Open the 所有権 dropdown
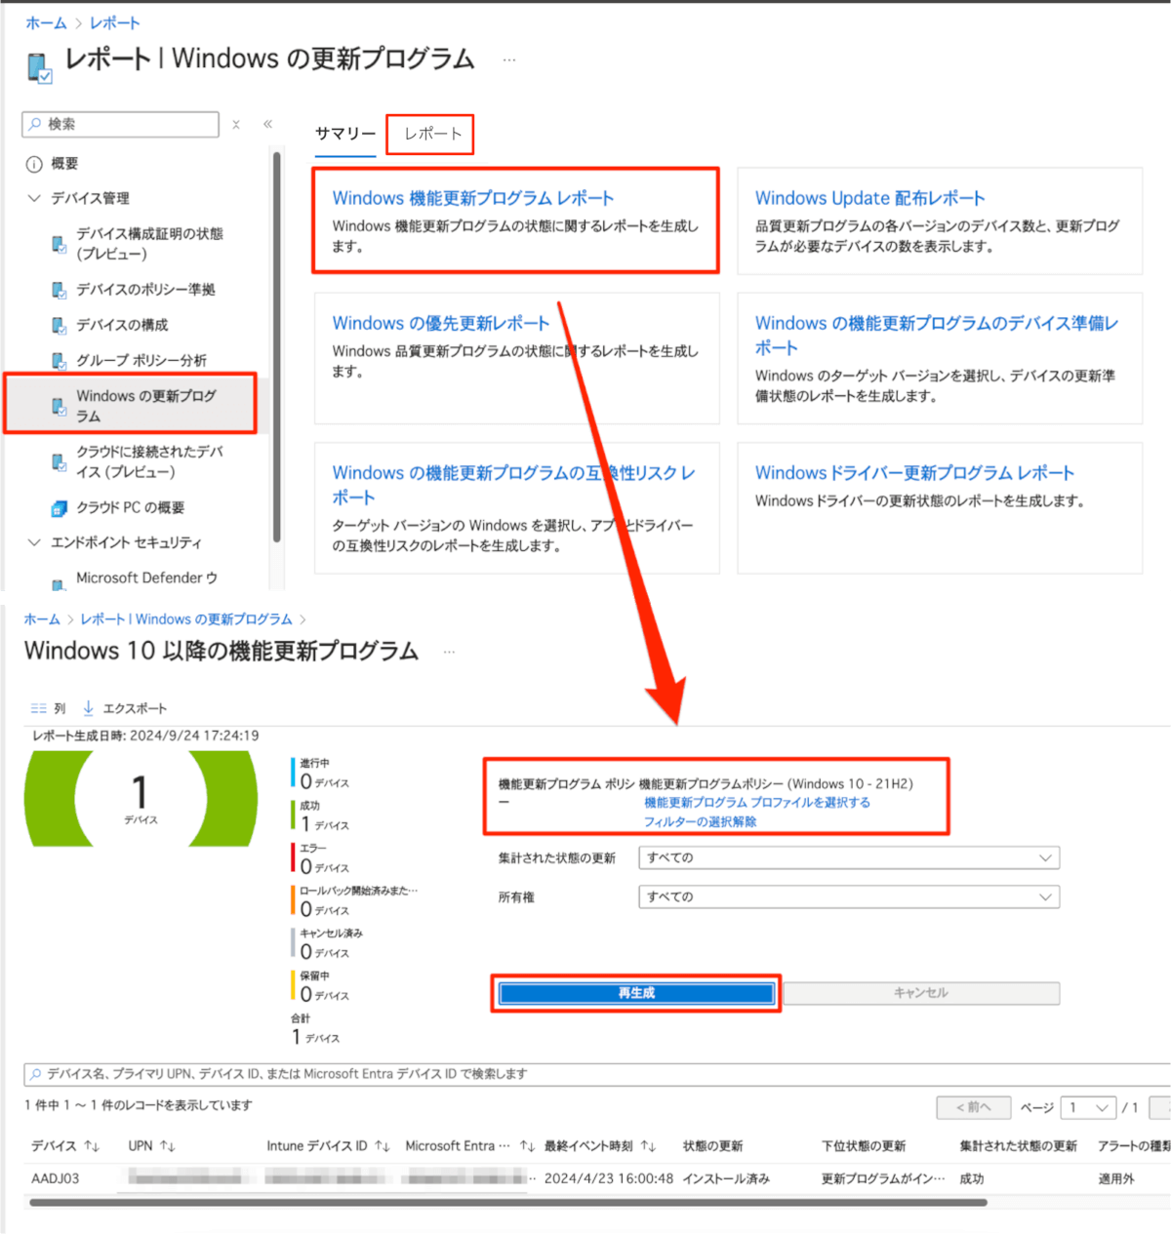The height and width of the screenshot is (1234, 1171). [849, 896]
